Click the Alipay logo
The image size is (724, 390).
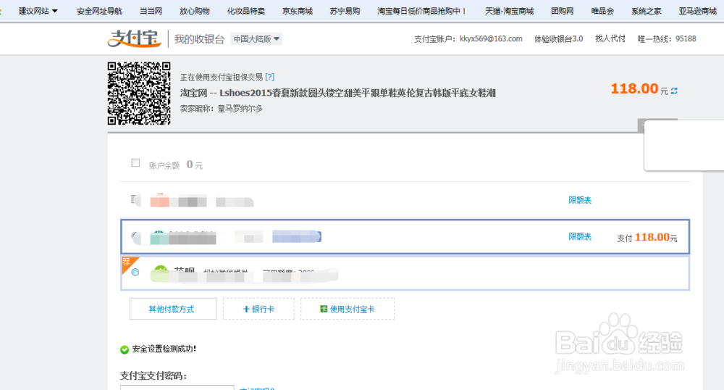pos(135,39)
